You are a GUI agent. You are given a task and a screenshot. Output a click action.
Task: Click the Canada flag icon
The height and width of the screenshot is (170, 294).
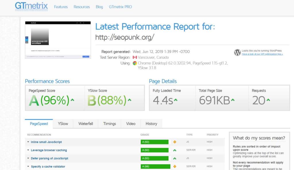(x=135, y=57)
